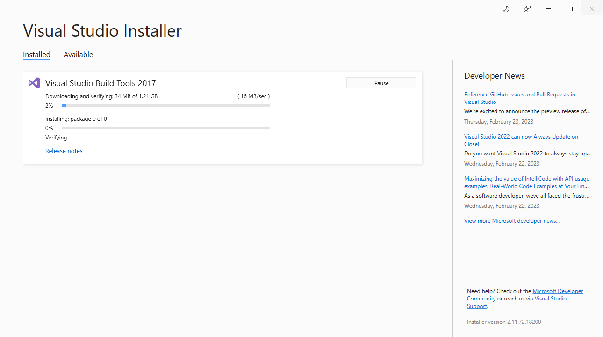Click the '( 16 MB/sec )' speed text
603x337 pixels.
[x=253, y=96]
